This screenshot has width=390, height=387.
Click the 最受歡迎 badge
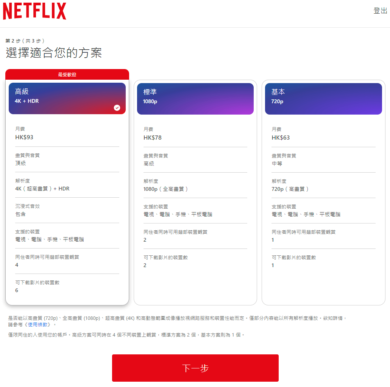(x=67, y=75)
